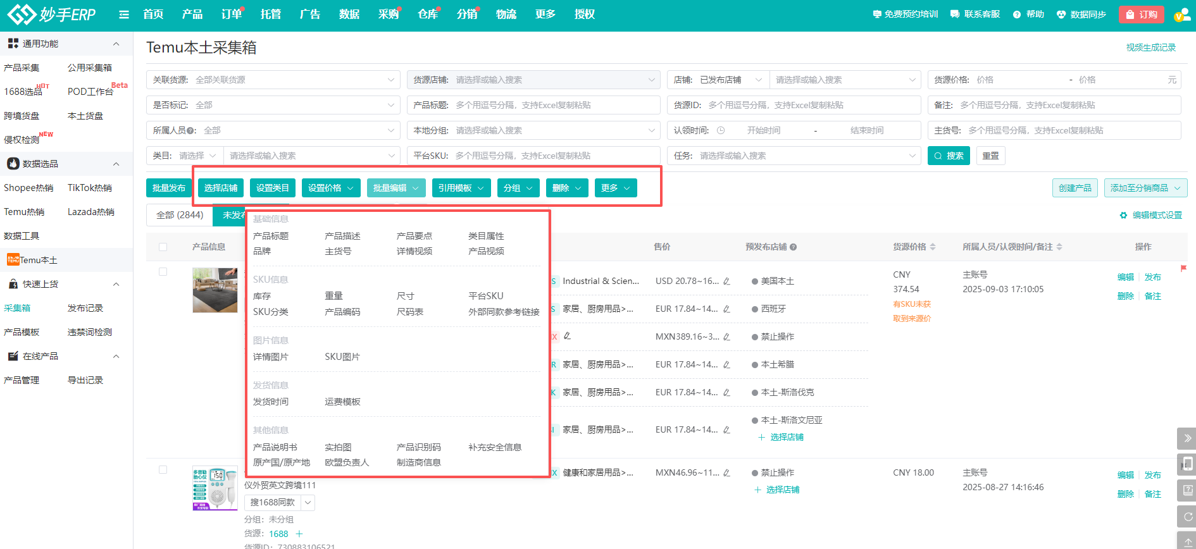This screenshot has width=1196, height=549.
Task: Open the 所属人员 dropdown
Action: 273,130
